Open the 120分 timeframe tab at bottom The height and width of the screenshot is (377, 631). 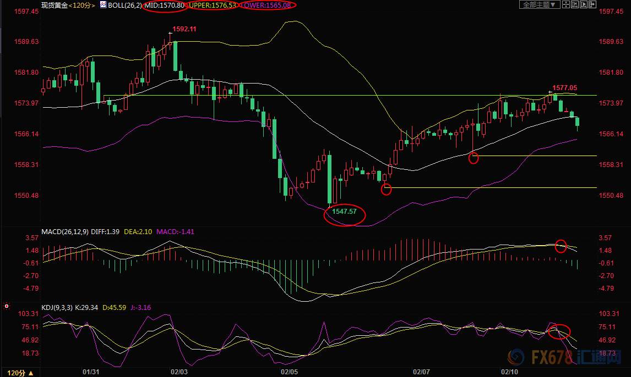click(20, 373)
